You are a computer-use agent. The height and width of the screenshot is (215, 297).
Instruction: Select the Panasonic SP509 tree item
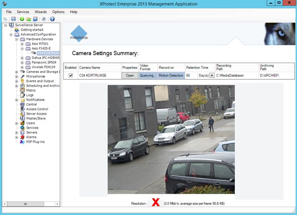(x=44, y=62)
